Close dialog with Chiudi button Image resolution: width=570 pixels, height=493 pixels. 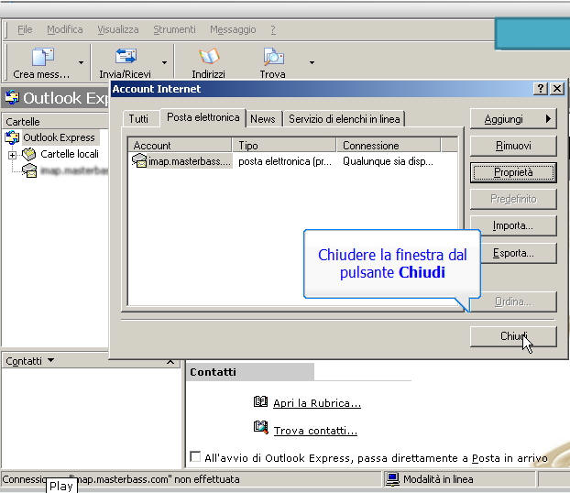pos(513,336)
